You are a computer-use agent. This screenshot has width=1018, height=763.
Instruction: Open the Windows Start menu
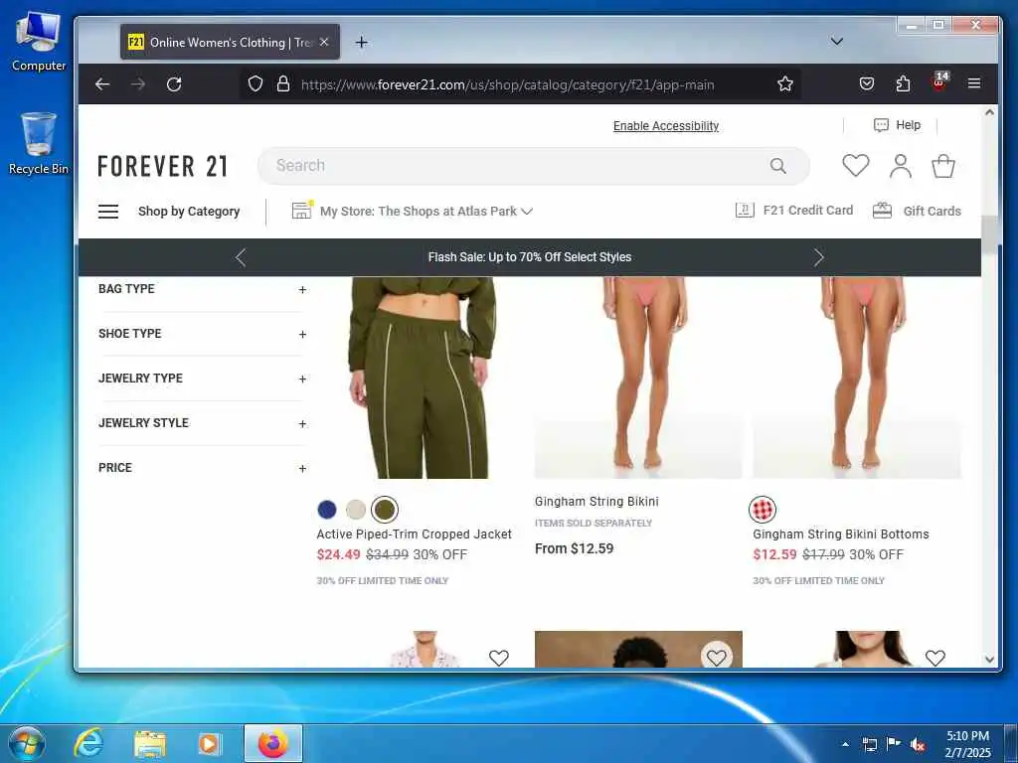[26, 743]
